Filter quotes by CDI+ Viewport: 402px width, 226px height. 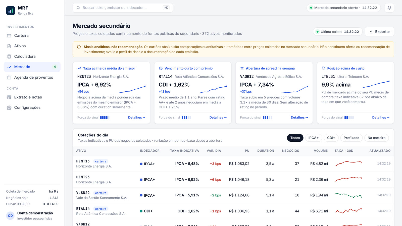coord(331,138)
